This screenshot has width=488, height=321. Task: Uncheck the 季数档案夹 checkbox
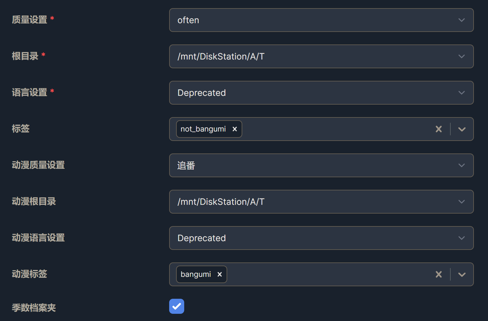(x=177, y=306)
